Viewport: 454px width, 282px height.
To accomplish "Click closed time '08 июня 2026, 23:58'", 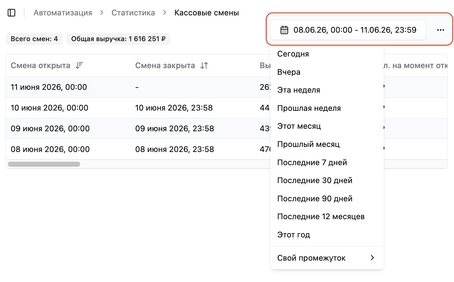I will click(174, 149).
